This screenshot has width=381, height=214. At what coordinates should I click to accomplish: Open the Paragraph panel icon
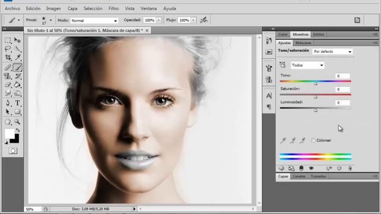coord(268,107)
